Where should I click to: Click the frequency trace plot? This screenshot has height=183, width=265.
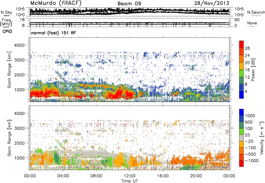tap(130, 23)
